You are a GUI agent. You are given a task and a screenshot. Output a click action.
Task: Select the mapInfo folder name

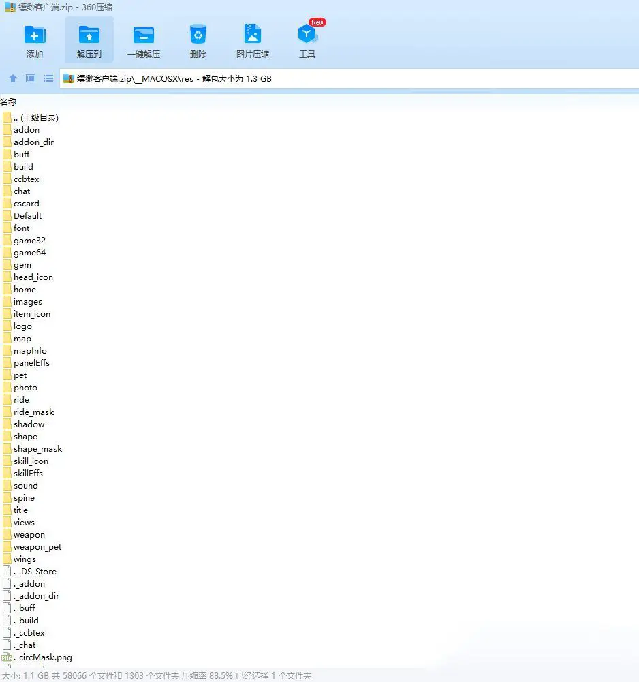pyautogui.click(x=30, y=351)
